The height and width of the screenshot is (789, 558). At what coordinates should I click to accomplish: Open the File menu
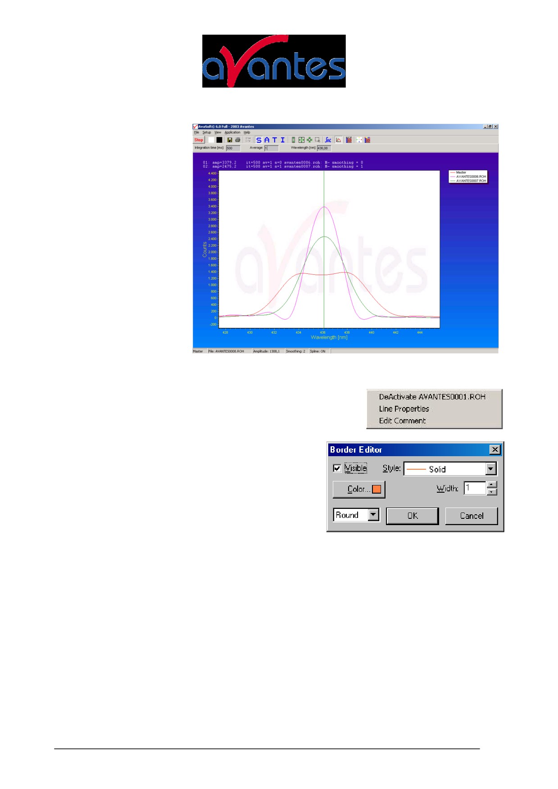coord(196,132)
